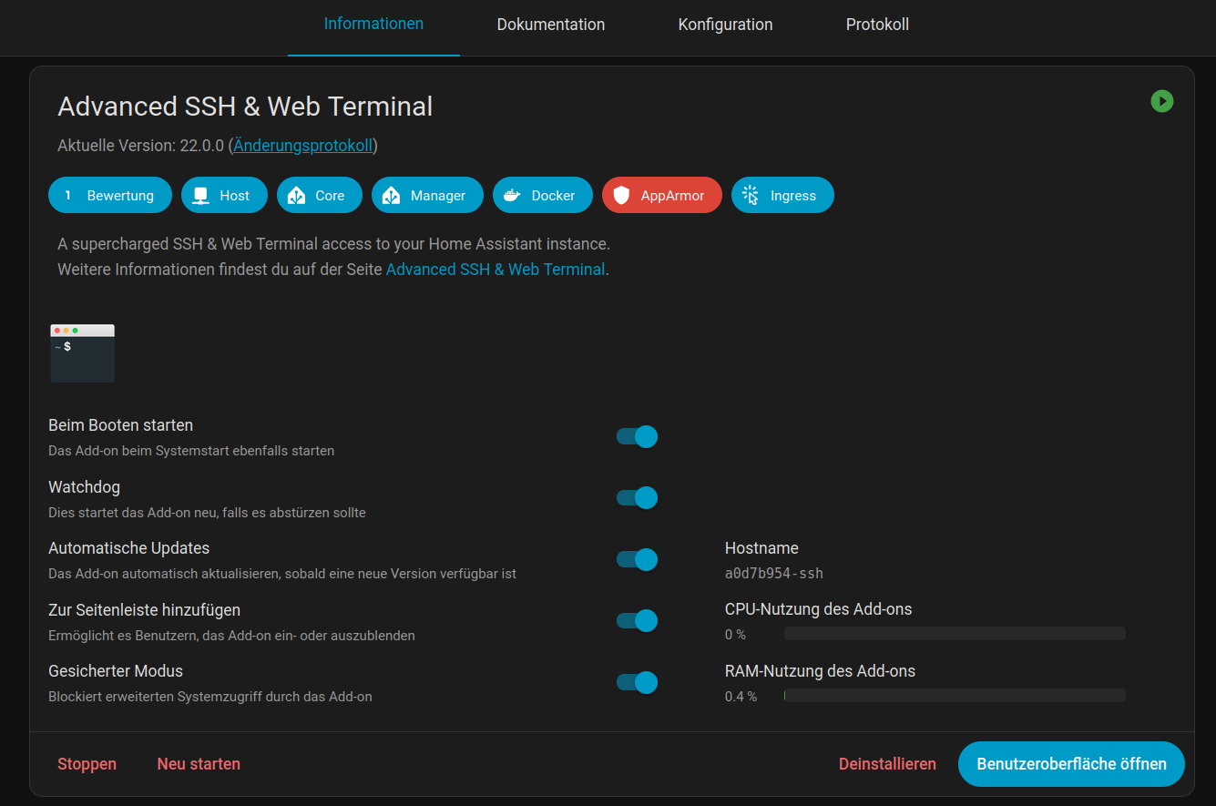Click the 'Blockiert erweiterten Systemzugriff' description

point(210,697)
